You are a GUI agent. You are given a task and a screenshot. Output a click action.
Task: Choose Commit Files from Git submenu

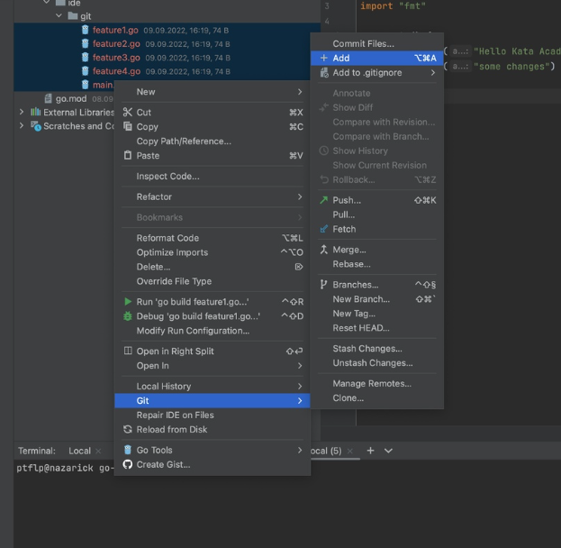363,43
